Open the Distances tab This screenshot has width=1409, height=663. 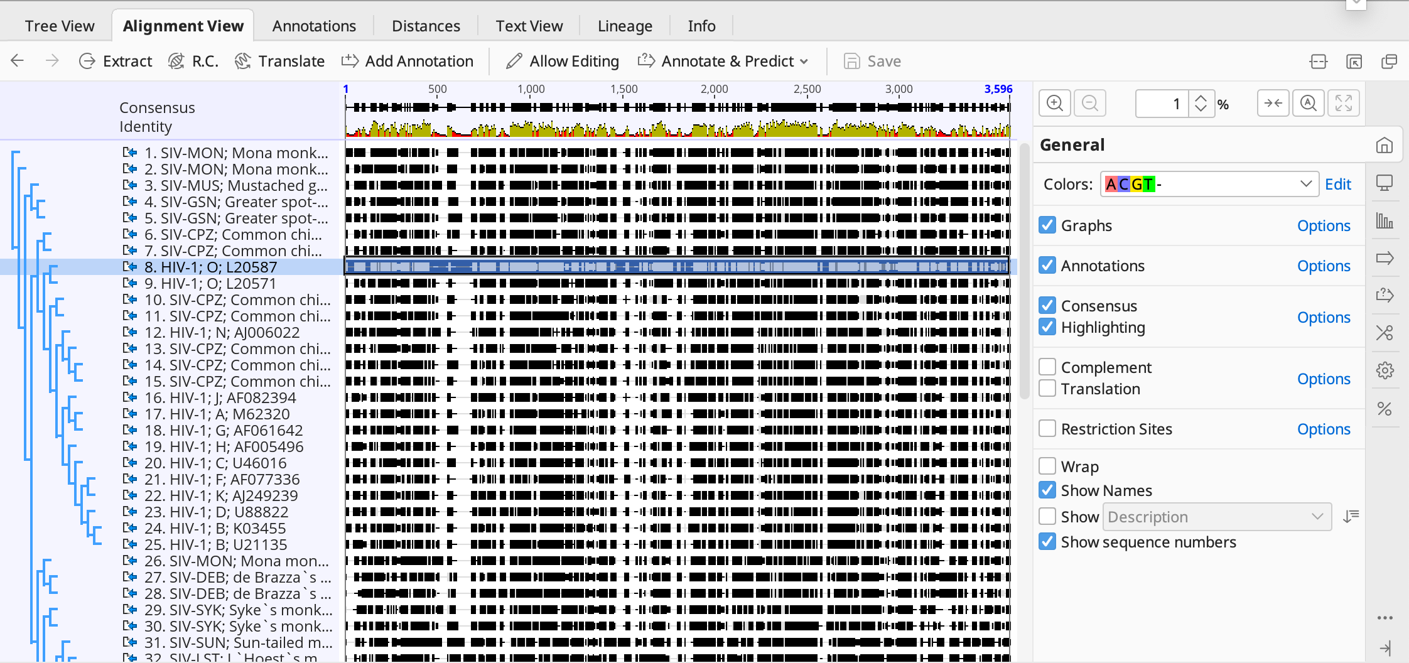point(426,26)
